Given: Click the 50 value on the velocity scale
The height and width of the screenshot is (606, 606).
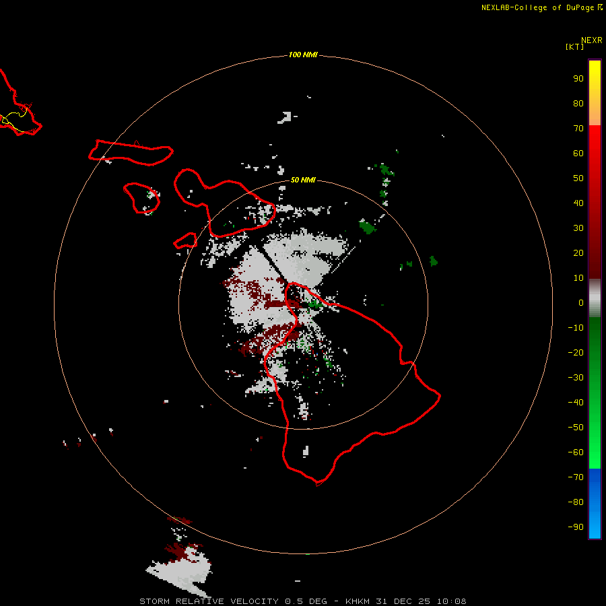Looking at the screenshot, I should [578, 178].
